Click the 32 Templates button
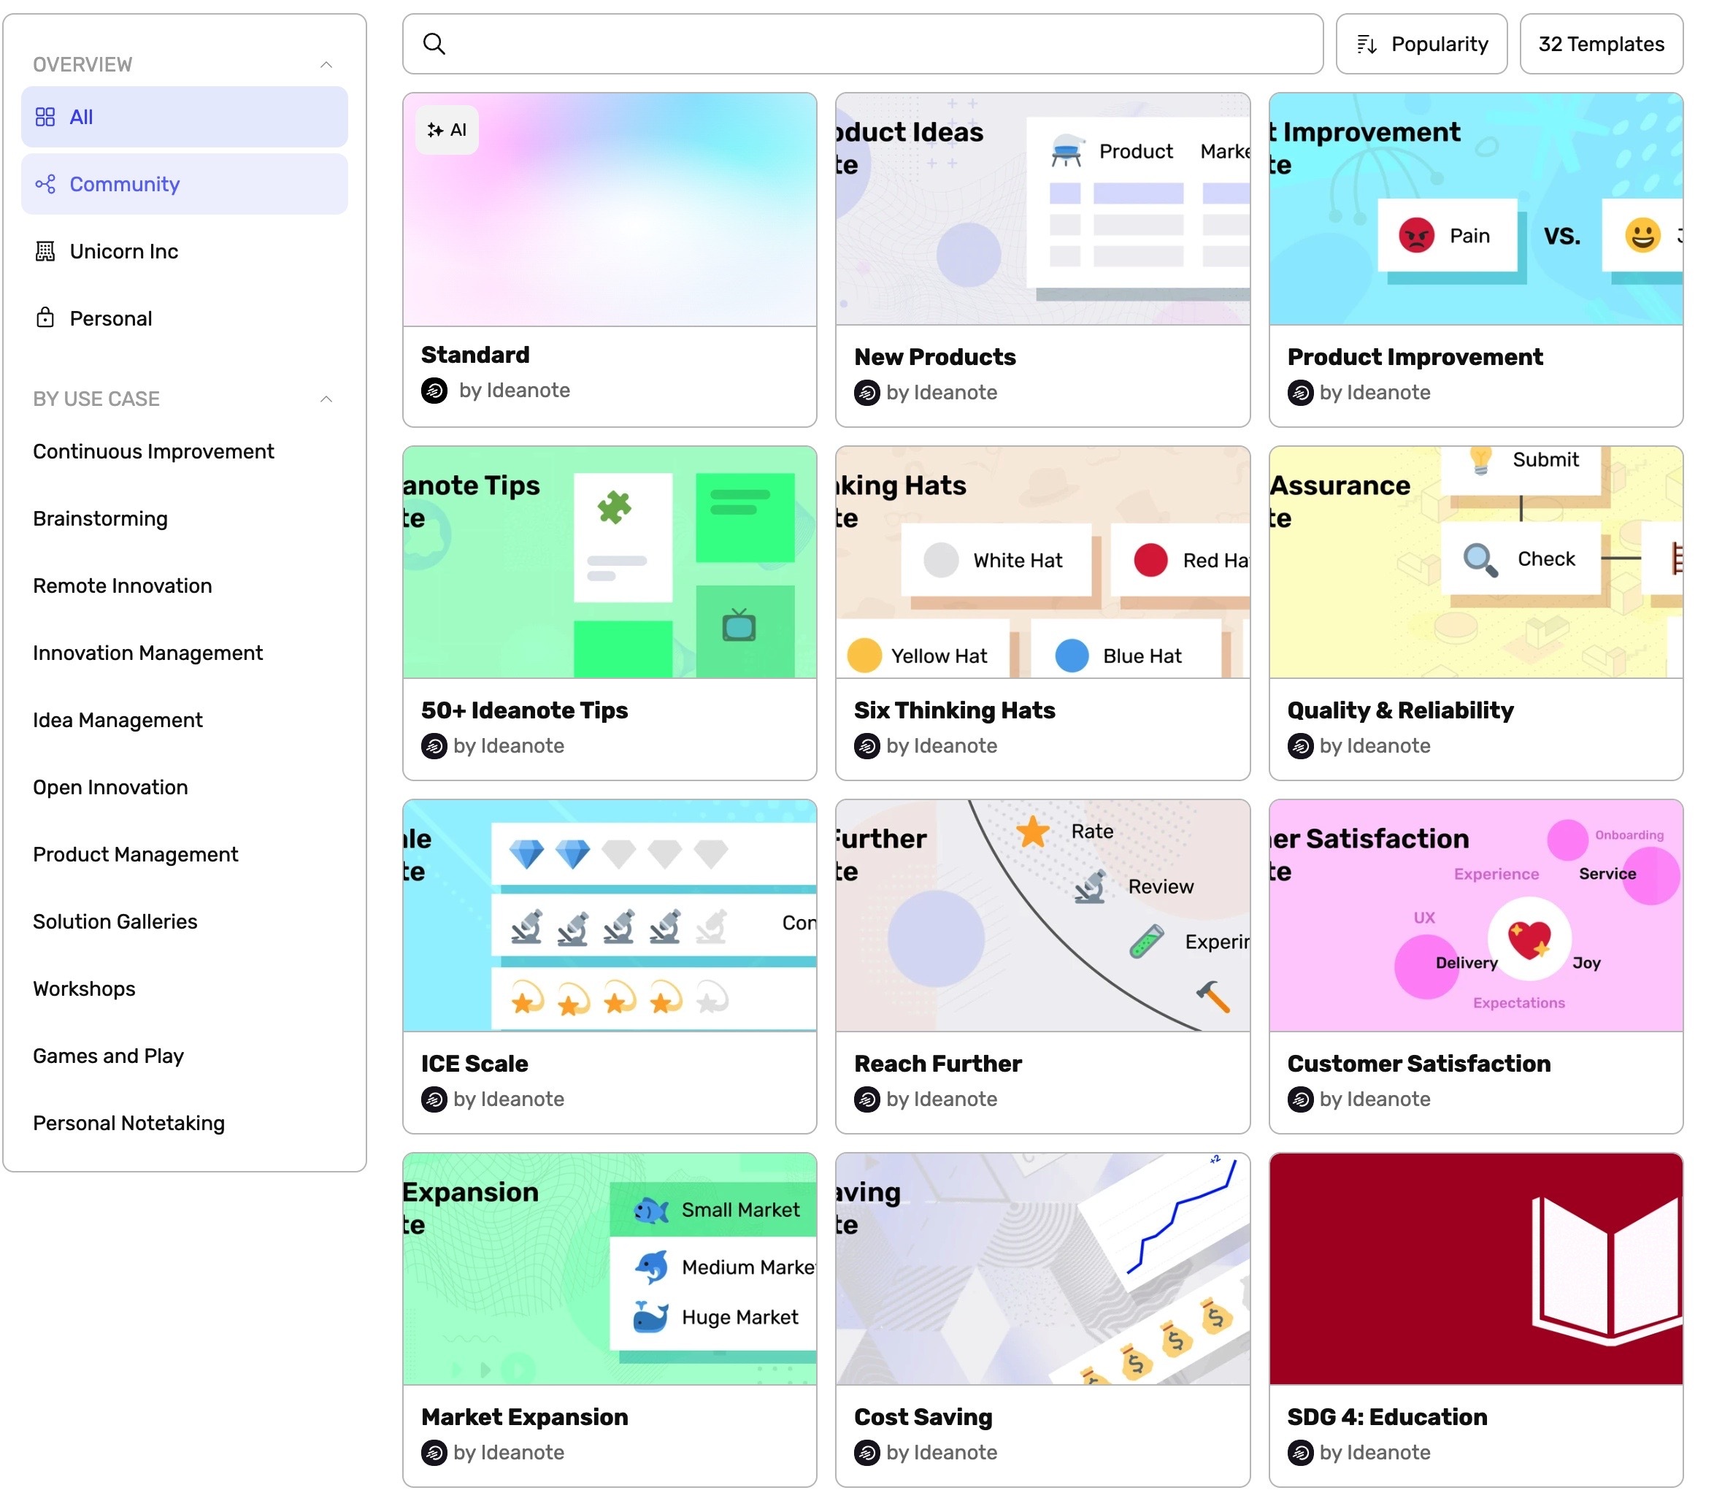The image size is (1714, 1501). pos(1600,44)
